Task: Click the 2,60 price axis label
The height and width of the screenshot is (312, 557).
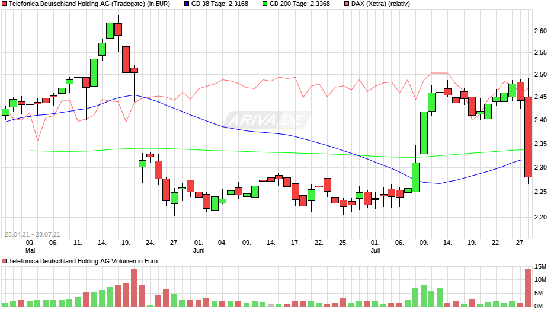Action: (540, 31)
